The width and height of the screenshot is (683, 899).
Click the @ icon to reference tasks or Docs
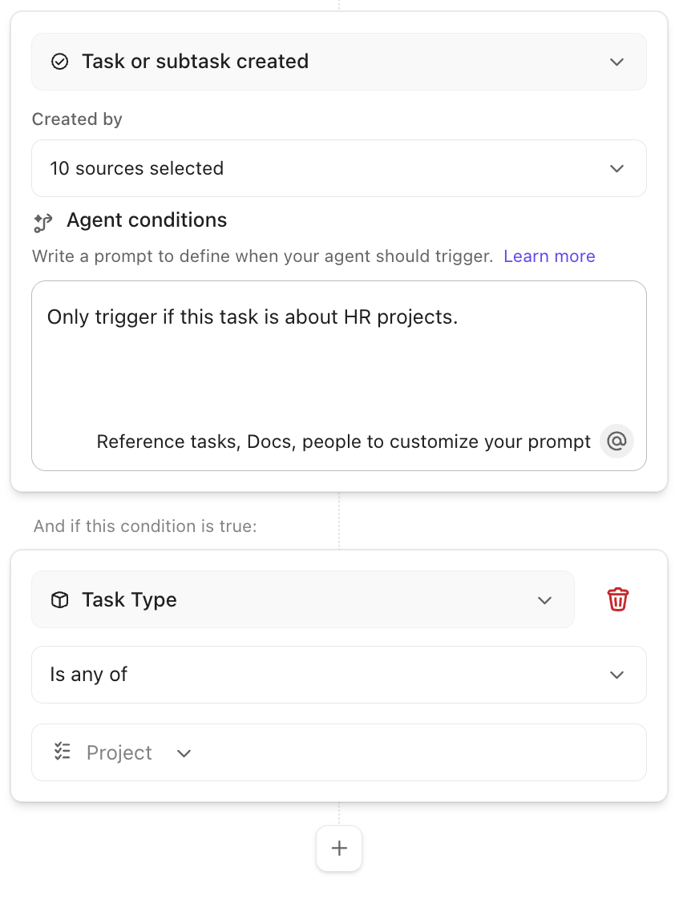tap(616, 441)
